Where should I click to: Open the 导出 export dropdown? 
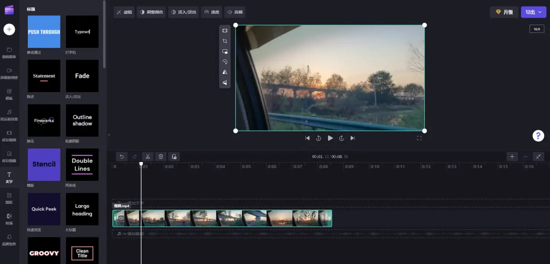tap(533, 12)
